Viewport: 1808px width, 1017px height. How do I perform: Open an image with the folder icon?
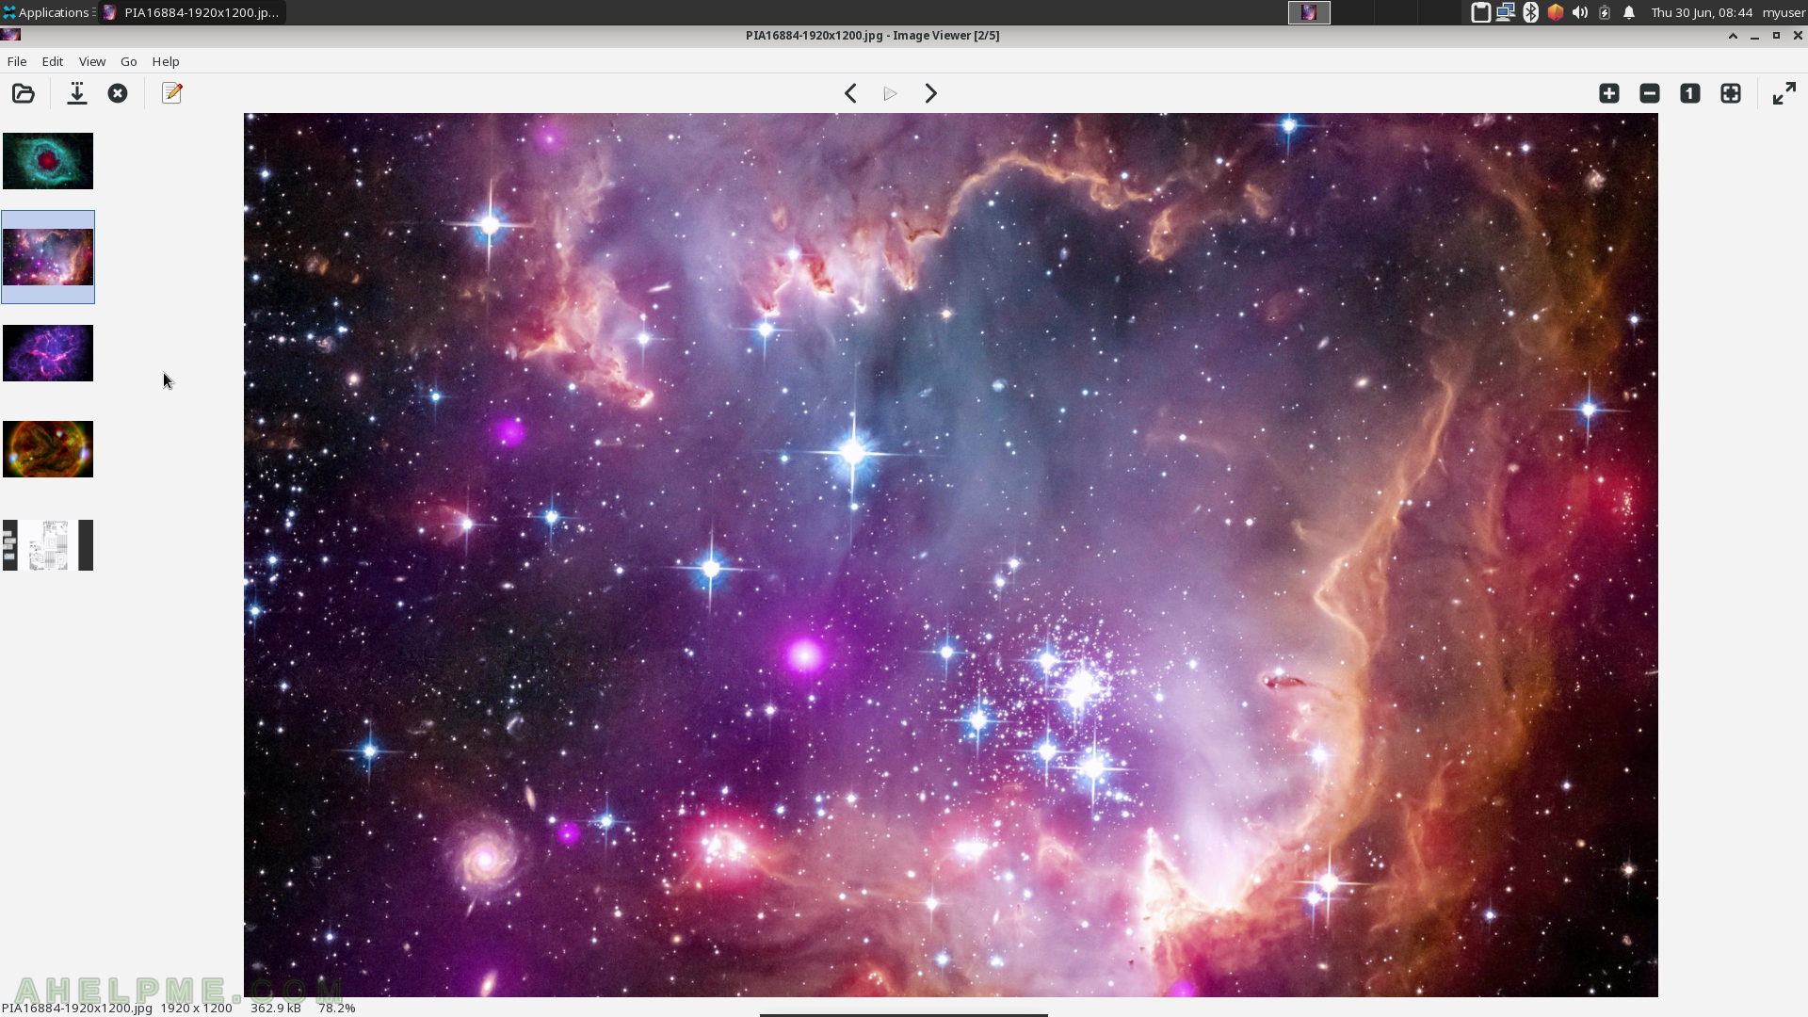point(24,93)
